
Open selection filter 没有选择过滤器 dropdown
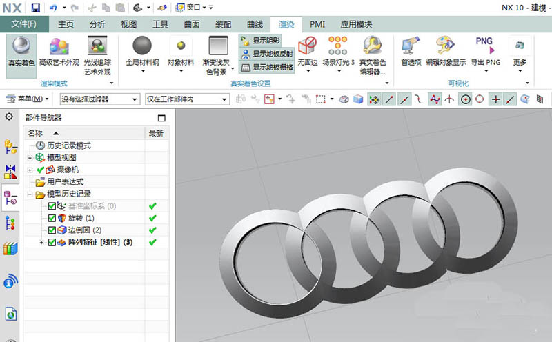(99, 99)
